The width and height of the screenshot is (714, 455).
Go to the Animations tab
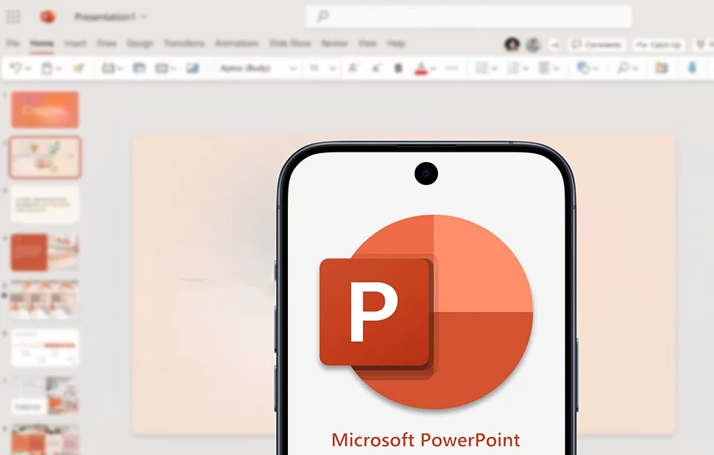tap(237, 44)
